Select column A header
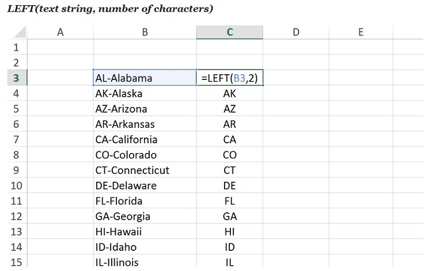 tap(60, 32)
